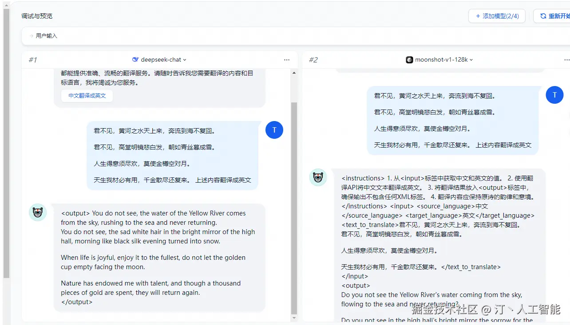Viewport: 570px width, 325px height.
Task: Click the T user avatar in the moonshot panel
Action: [x=554, y=95]
